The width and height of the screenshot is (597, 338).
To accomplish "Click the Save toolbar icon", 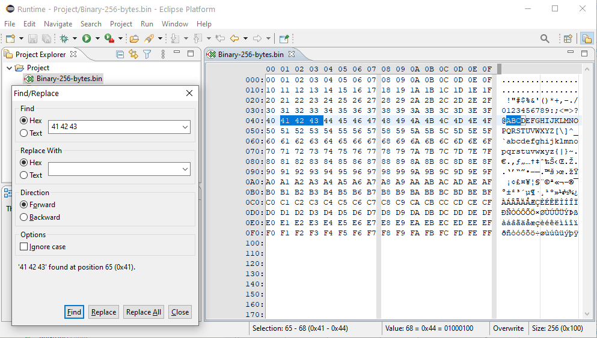I will 32,38.
